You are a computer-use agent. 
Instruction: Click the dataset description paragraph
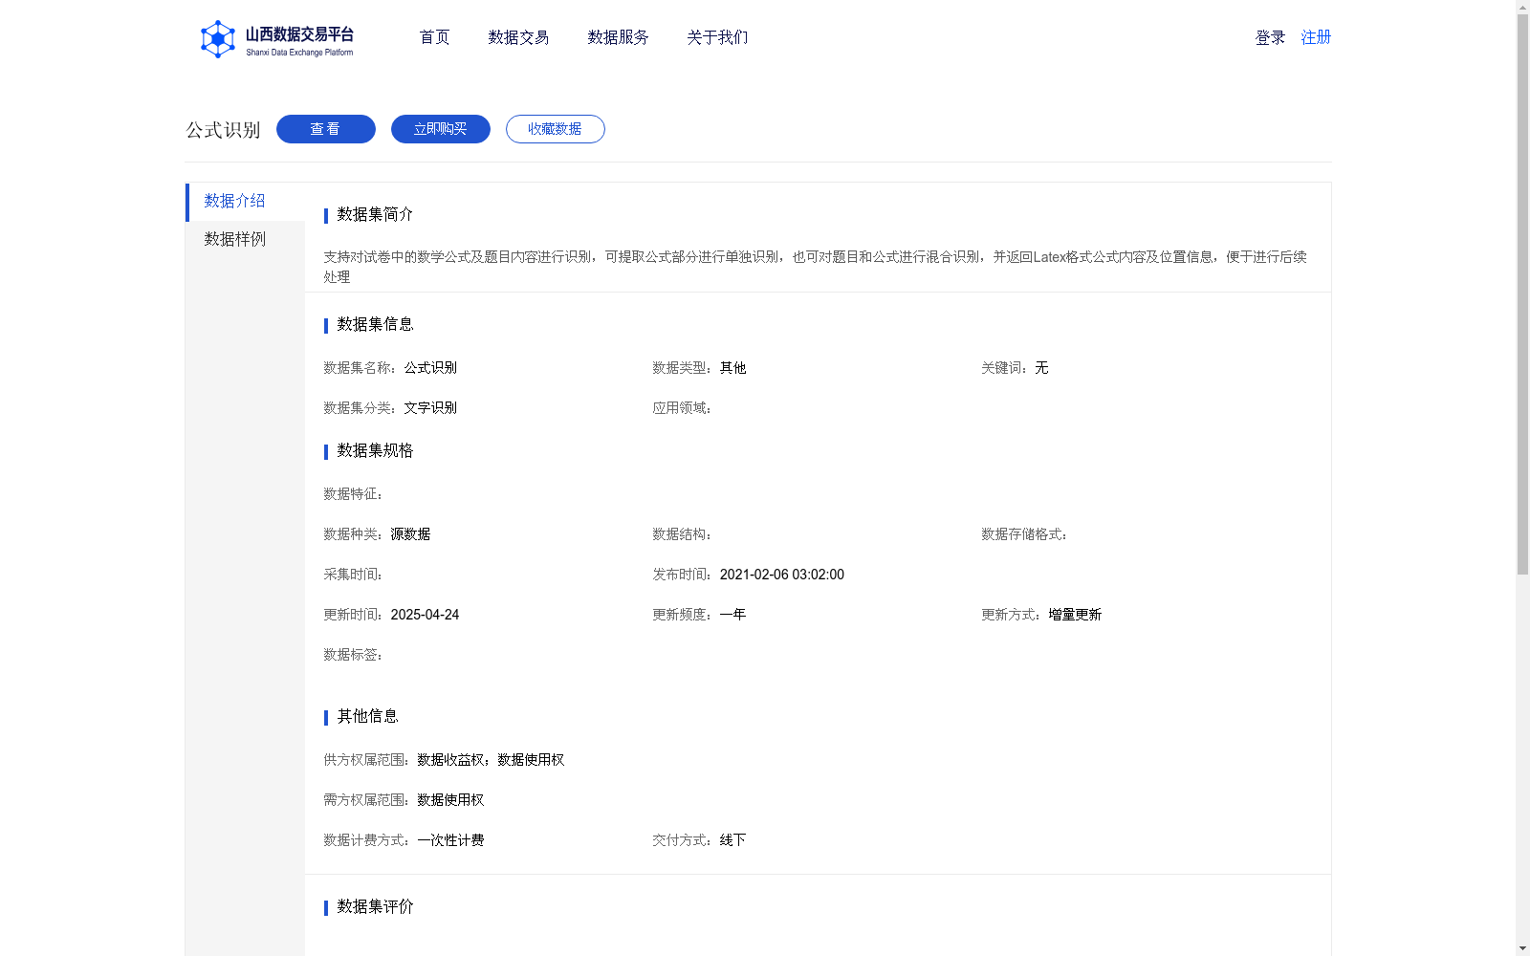coord(816,267)
